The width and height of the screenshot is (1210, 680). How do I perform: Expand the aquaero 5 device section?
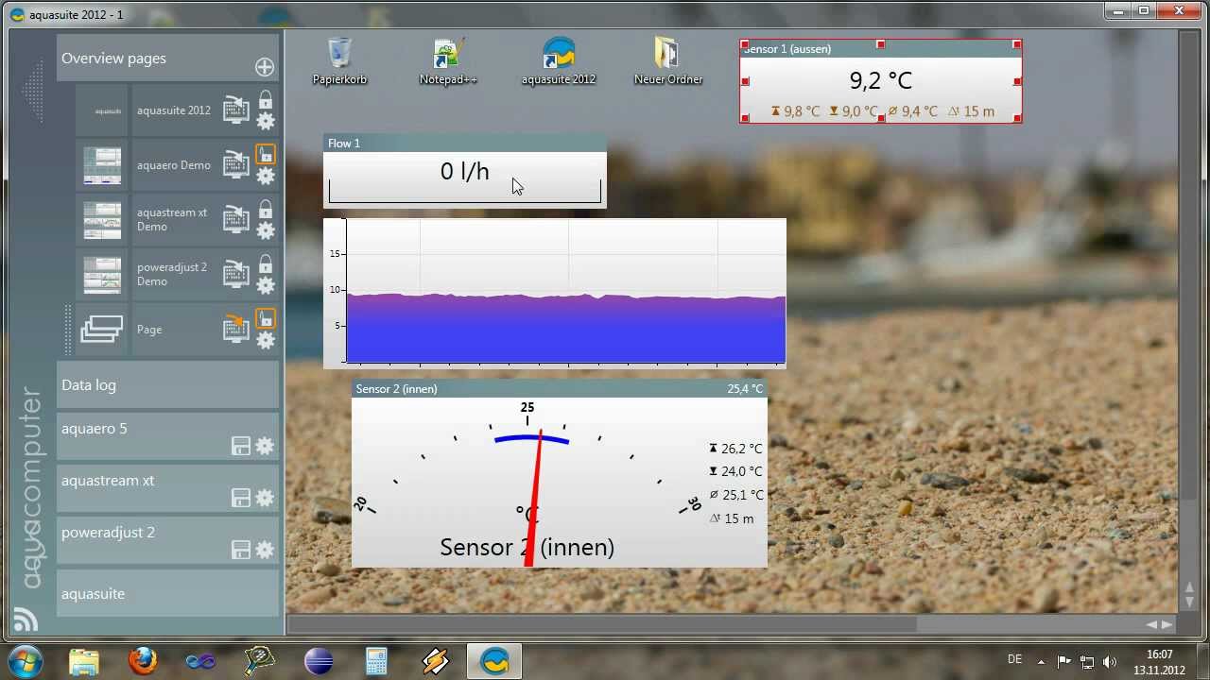point(168,437)
